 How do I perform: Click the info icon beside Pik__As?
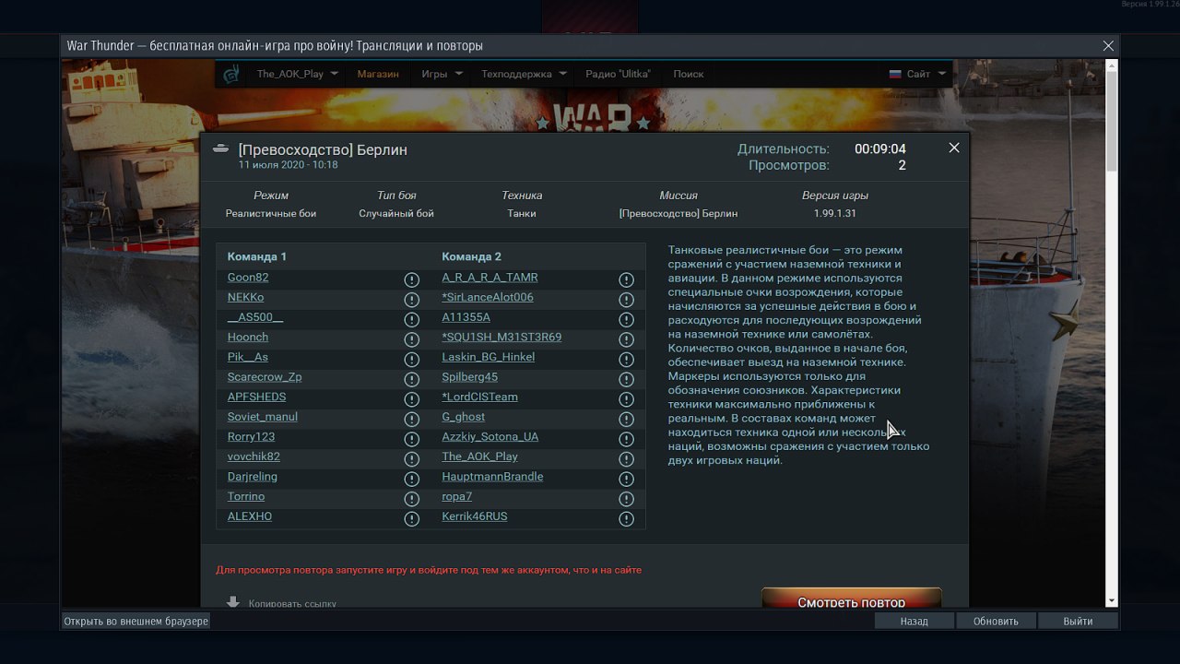412,360
